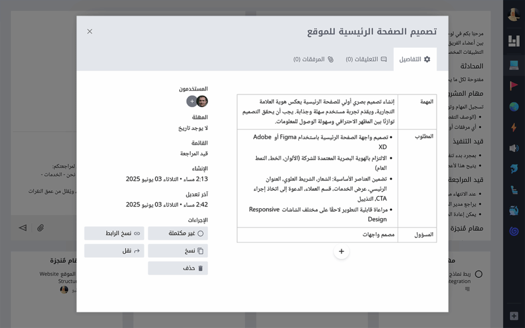Click the مصمم واجهات table cell
The width and height of the screenshot is (525, 328).
(317, 235)
